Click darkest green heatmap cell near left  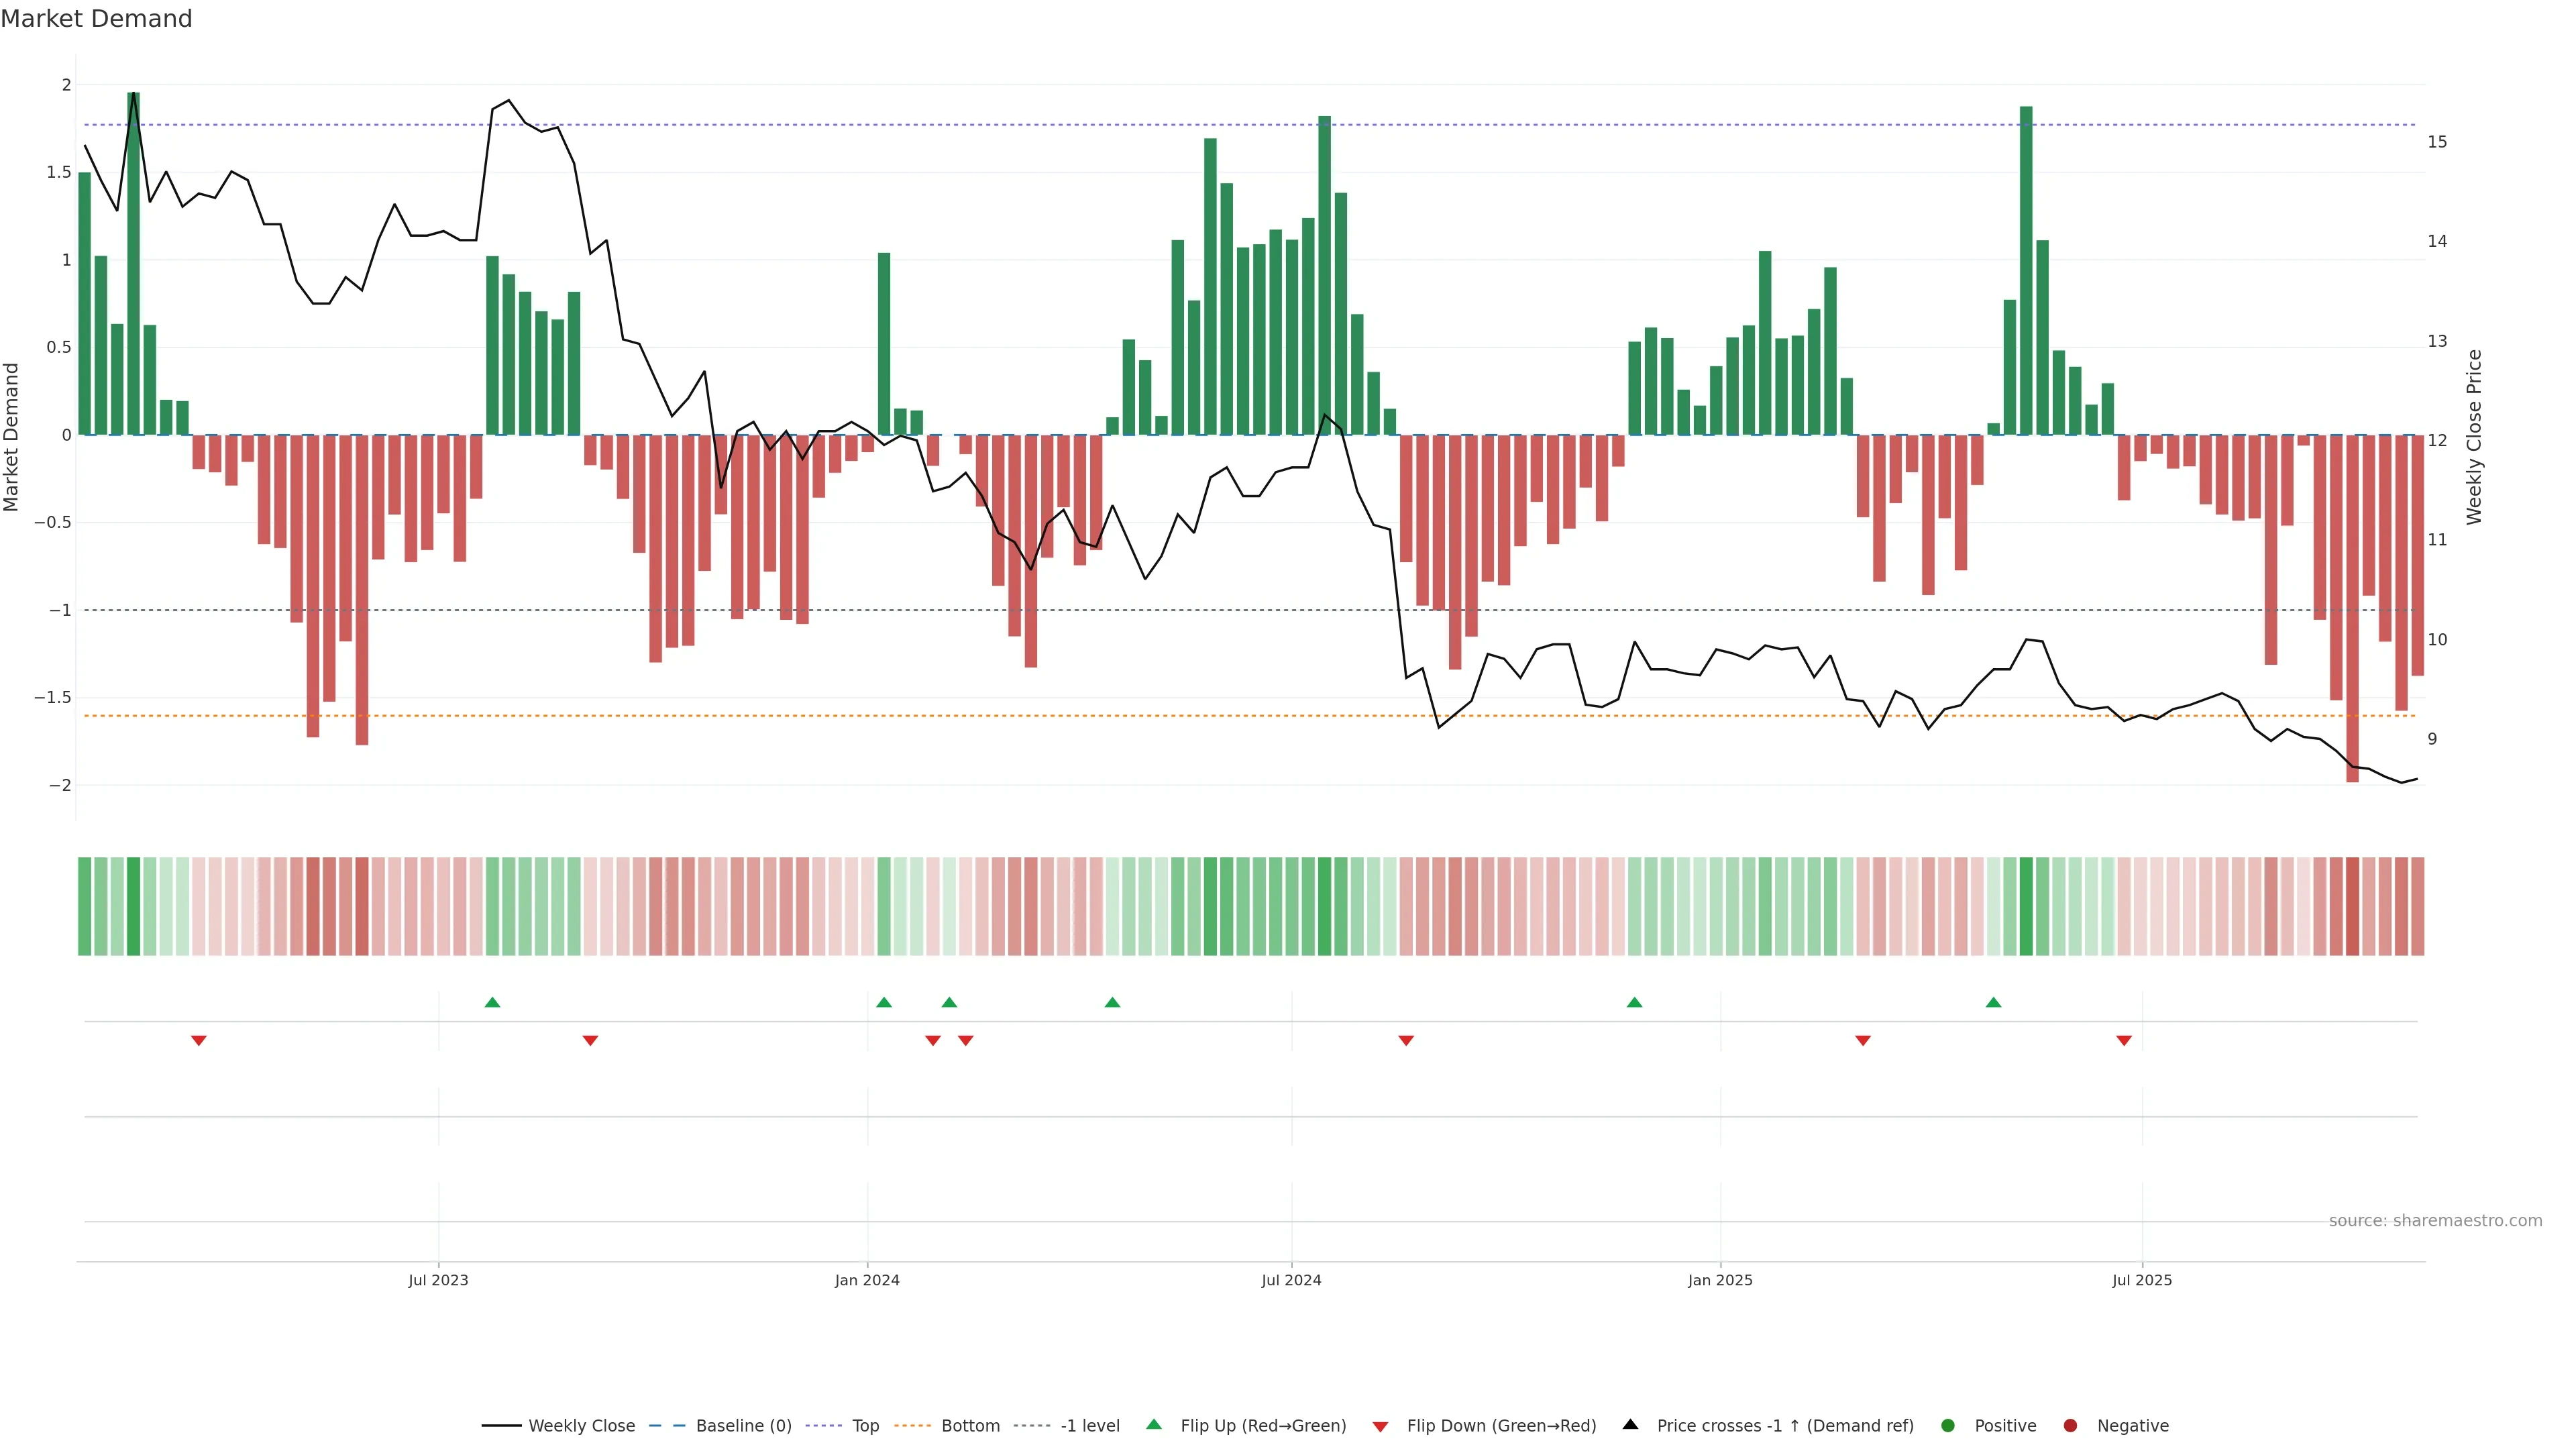134,906
